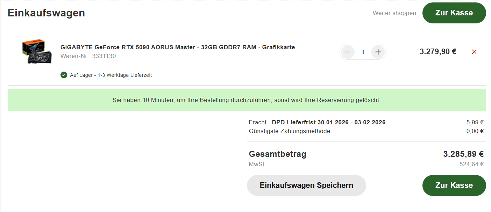Click the top Zur Kasse button
Image resolution: width=491 pixels, height=212 pixels.
(x=454, y=13)
